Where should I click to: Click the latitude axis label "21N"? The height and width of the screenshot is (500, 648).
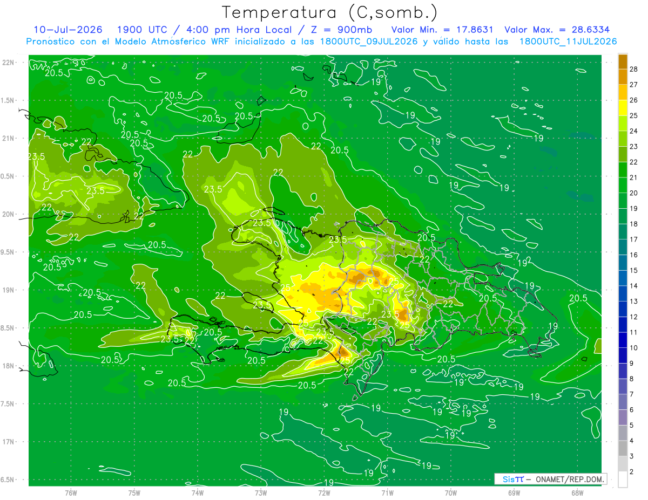[x=9, y=139]
